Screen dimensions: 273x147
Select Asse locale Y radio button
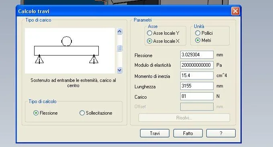tap(149, 33)
